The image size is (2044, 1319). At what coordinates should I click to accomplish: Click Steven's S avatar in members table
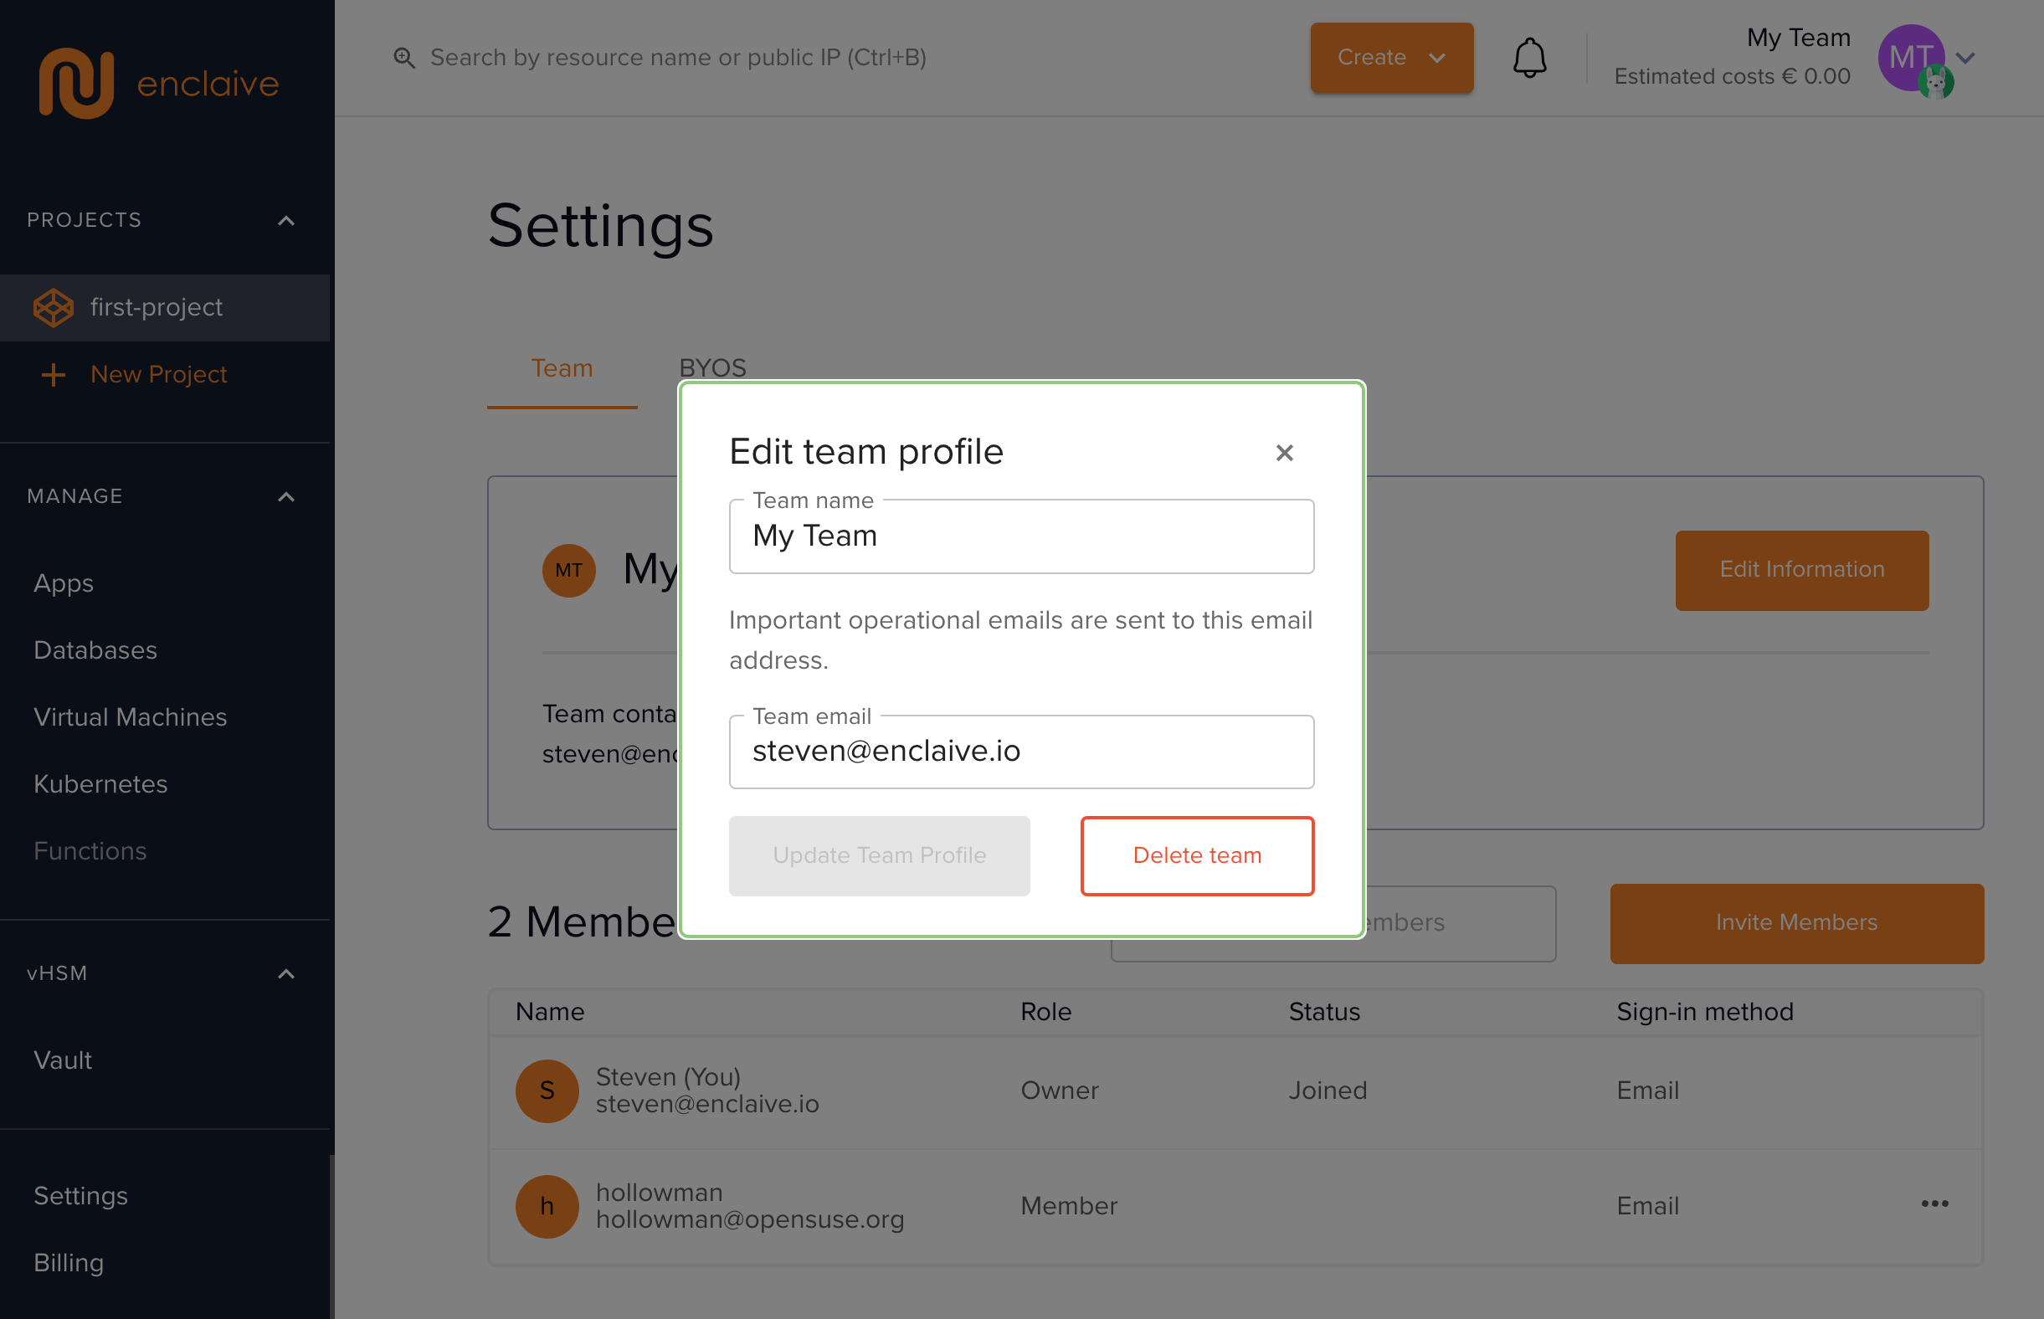click(547, 1091)
